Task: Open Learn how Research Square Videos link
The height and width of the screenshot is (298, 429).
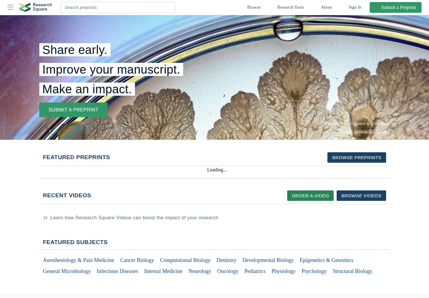Action: tap(134, 218)
